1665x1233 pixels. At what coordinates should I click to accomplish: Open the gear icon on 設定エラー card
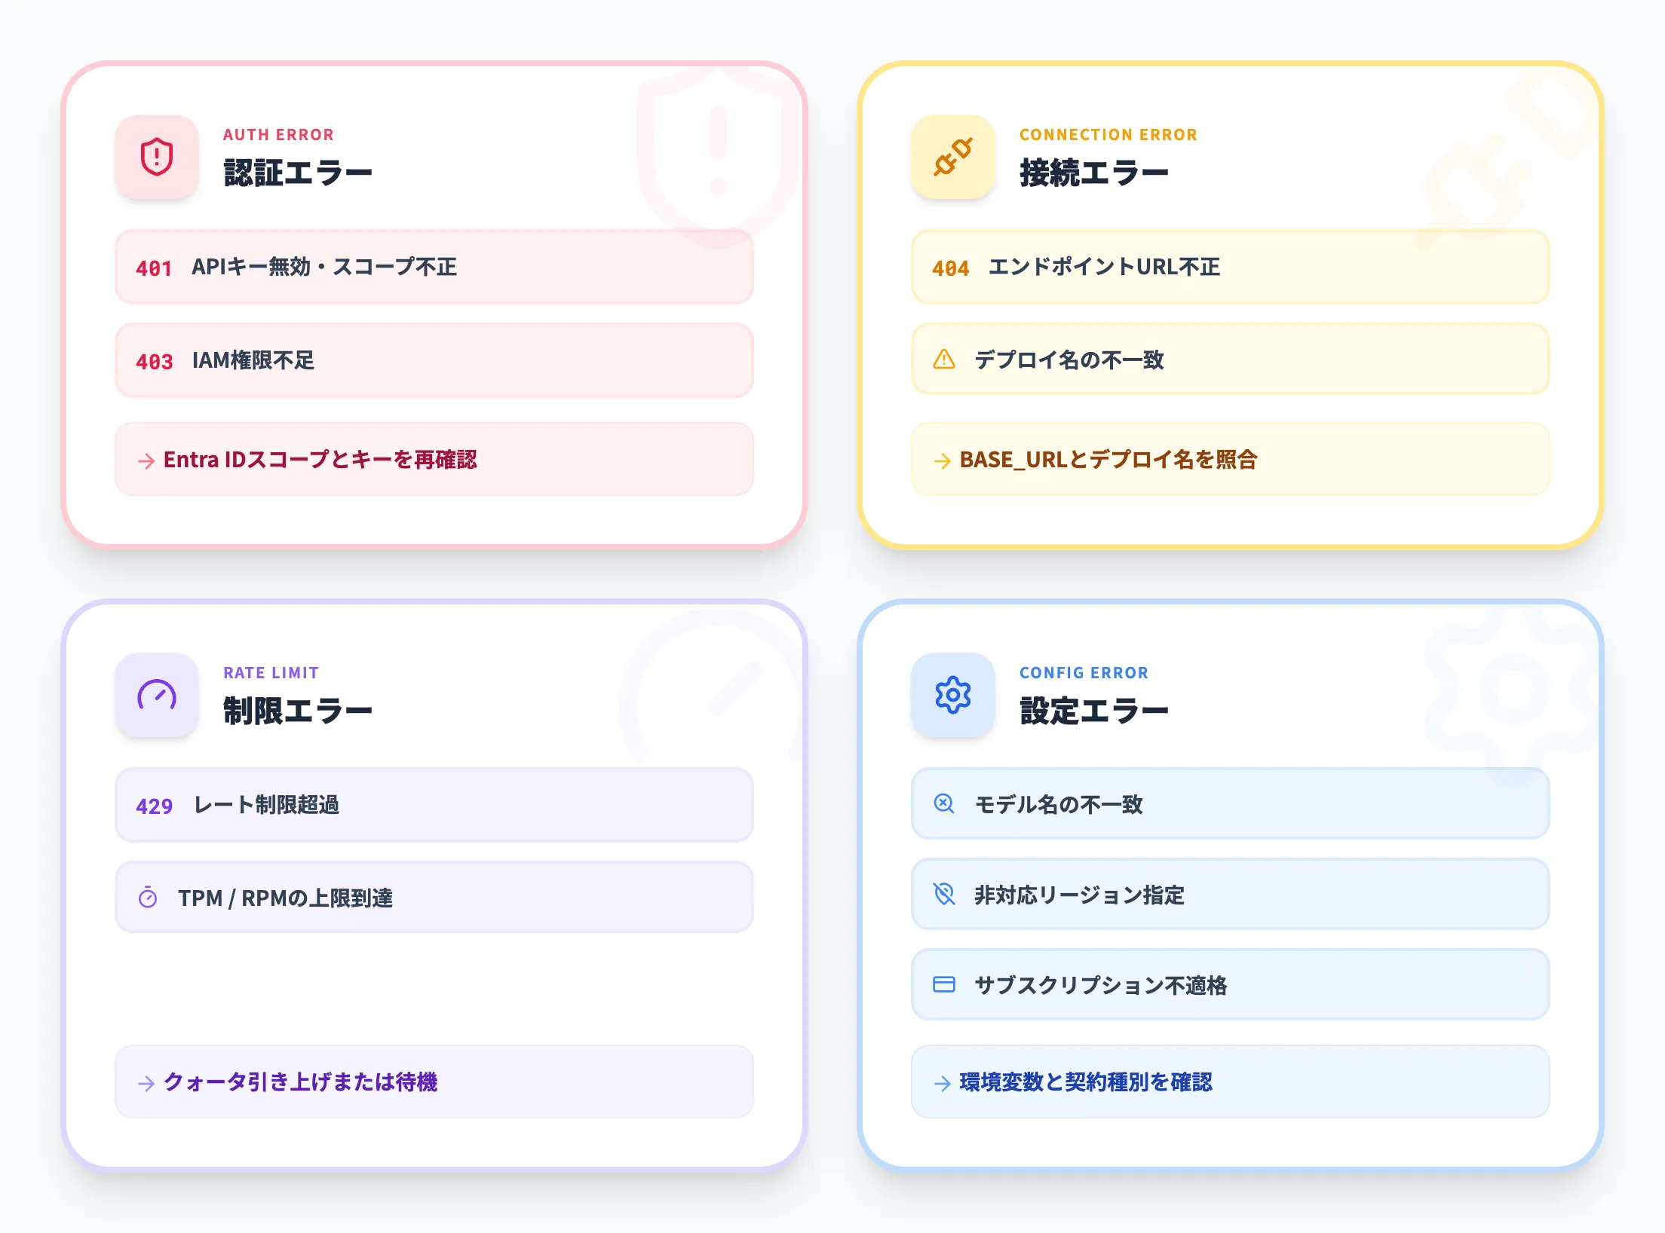(953, 695)
